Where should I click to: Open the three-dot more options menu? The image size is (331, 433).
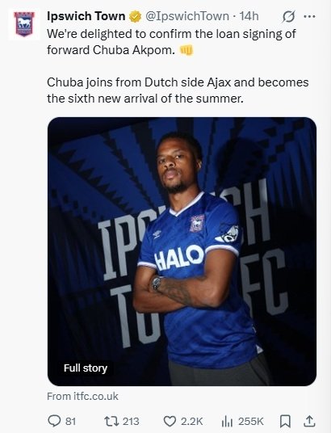pos(309,17)
